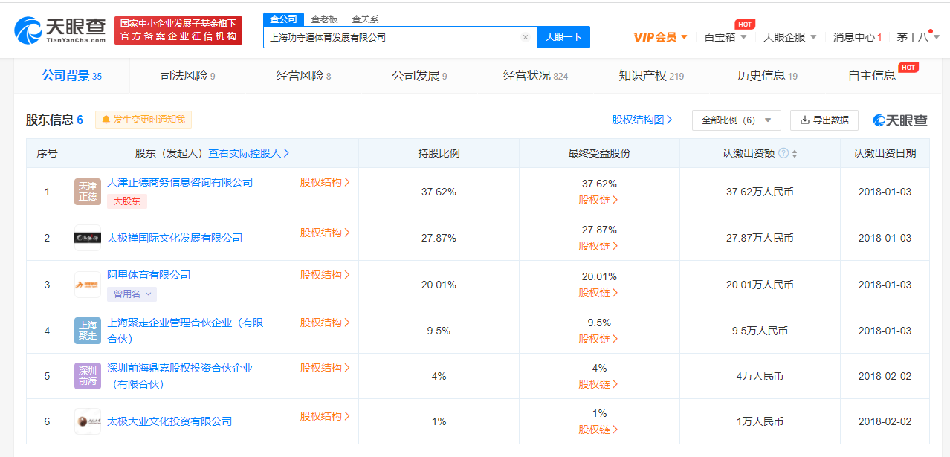
Task: Click 阿里体育 company logo icon
Action: coord(88,285)
